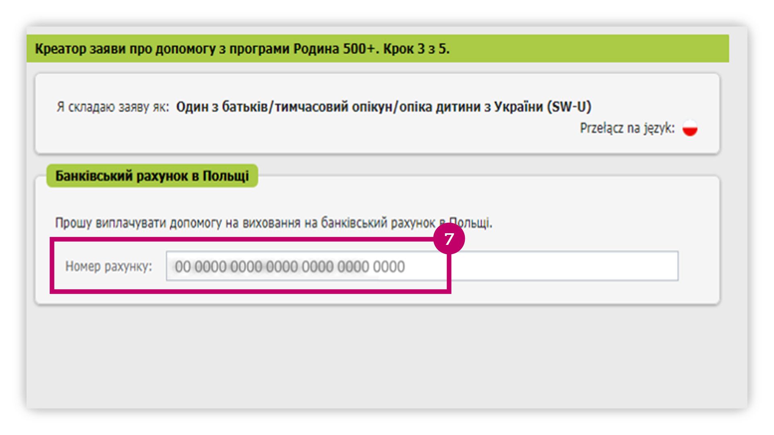
Task: Click the magenta step 7 badge
Action: pos(449,239)
